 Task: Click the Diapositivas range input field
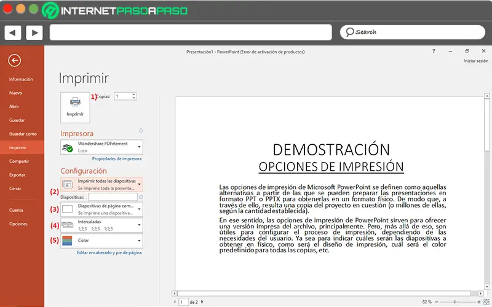coord(113,197)
